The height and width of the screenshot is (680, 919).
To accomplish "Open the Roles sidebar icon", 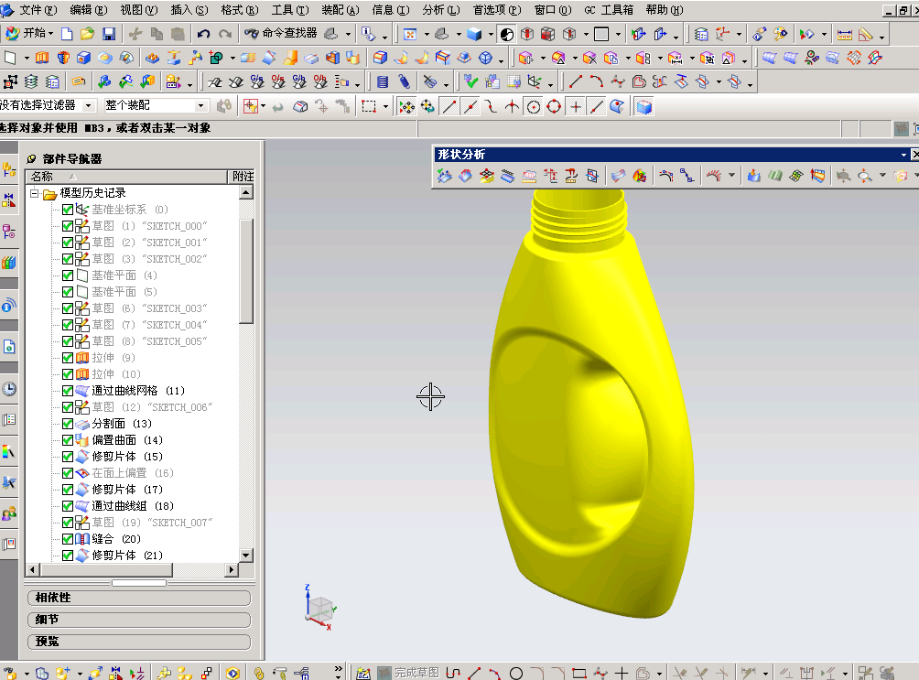I will point(9,514).
